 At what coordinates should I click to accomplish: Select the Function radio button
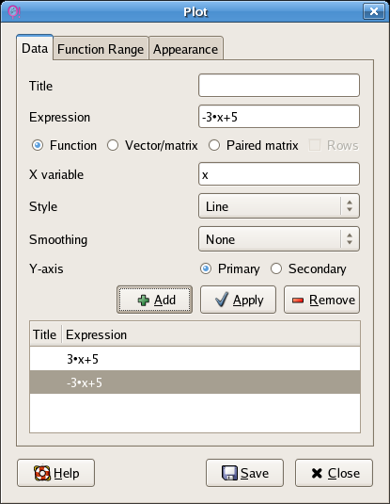pos(38,145)
